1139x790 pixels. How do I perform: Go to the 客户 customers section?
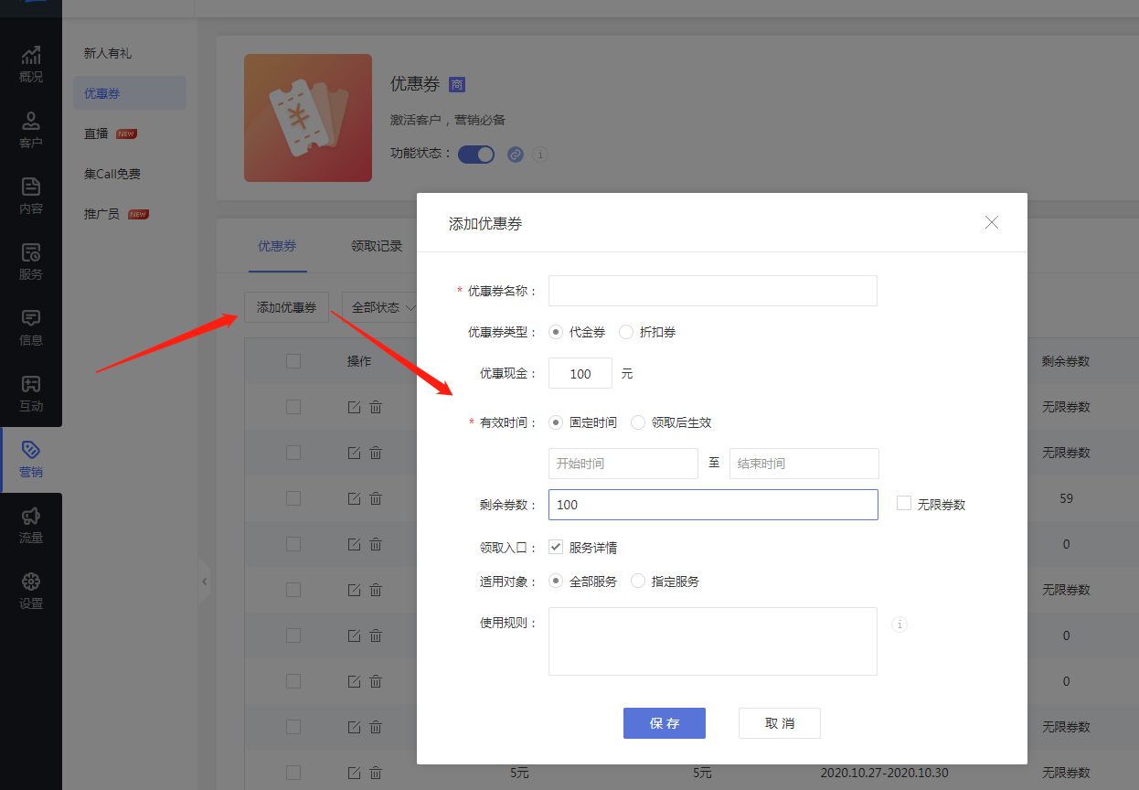point(31,130)
